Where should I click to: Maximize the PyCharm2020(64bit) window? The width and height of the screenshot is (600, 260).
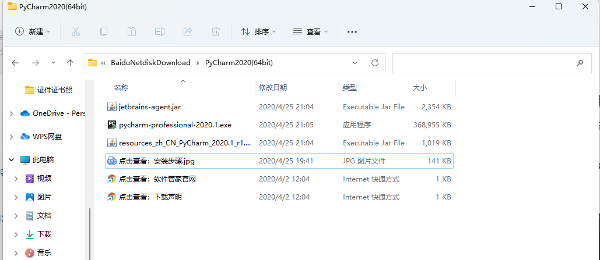[558, 6]
